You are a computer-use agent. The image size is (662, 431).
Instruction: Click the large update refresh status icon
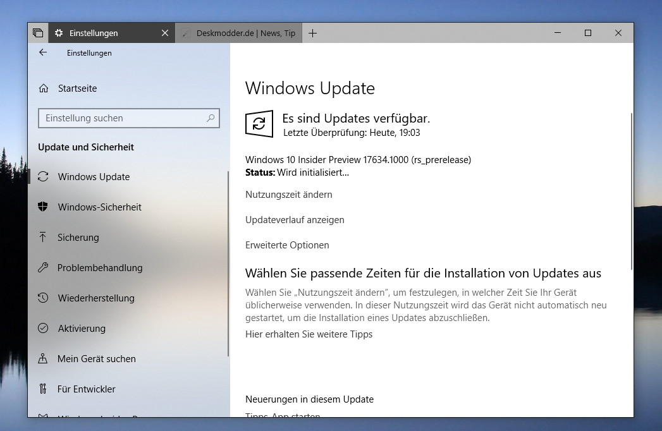point(259,124)
